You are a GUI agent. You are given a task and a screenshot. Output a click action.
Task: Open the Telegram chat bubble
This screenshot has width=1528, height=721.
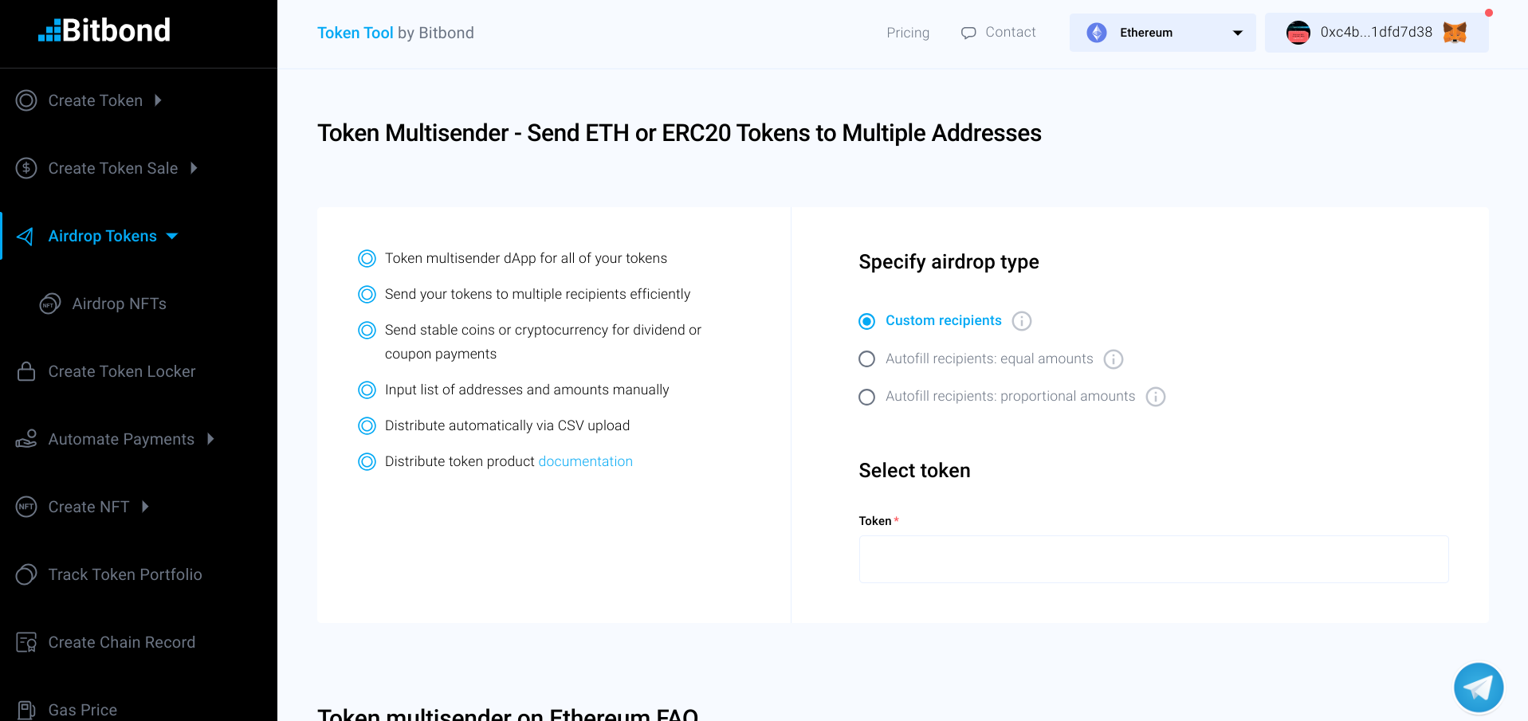[x=1478, y=687]
